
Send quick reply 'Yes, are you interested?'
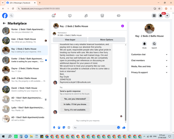[x=75, y=99]
